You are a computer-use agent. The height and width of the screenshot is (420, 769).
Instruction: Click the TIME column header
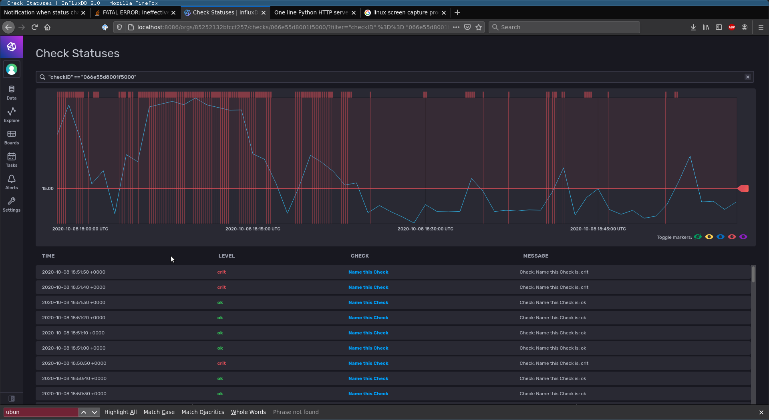(48, 256)
